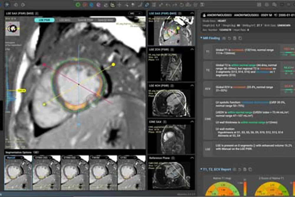
Task: Click the green circle toolbar icon
Action: pyautogui.click(x=78, y=4)
